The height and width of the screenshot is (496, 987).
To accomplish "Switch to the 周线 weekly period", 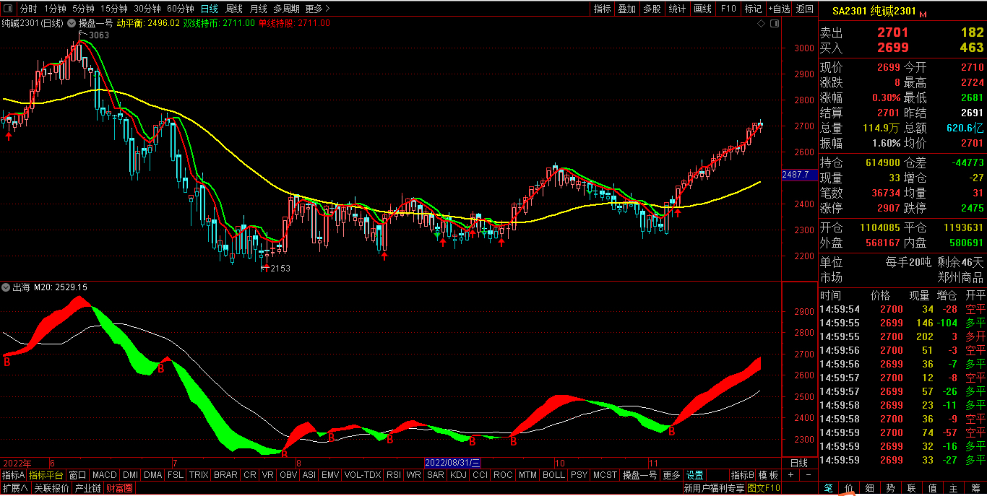I will coord(233,9).
